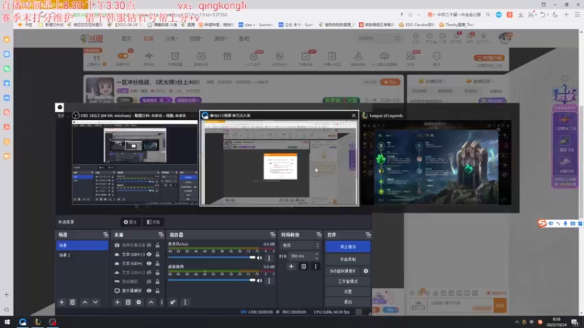Toggle visibility of 游戏捕获 source
This screenshot has width=584, height=328.
click(x=149, y=281)
